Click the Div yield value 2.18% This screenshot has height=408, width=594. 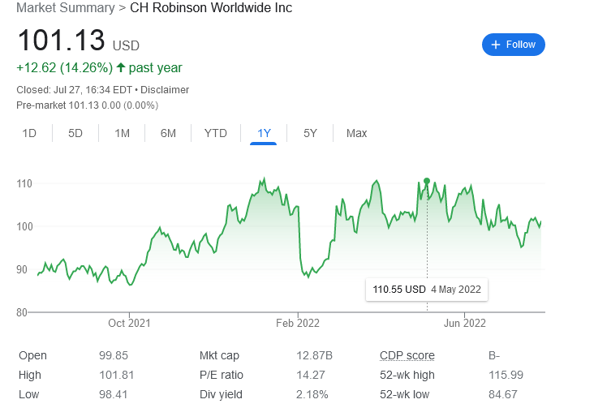tap(312, 394)
